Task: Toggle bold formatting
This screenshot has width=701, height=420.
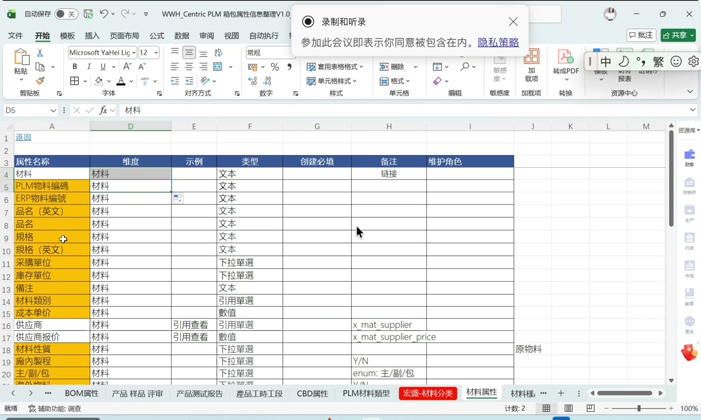Action: point(75,67)
